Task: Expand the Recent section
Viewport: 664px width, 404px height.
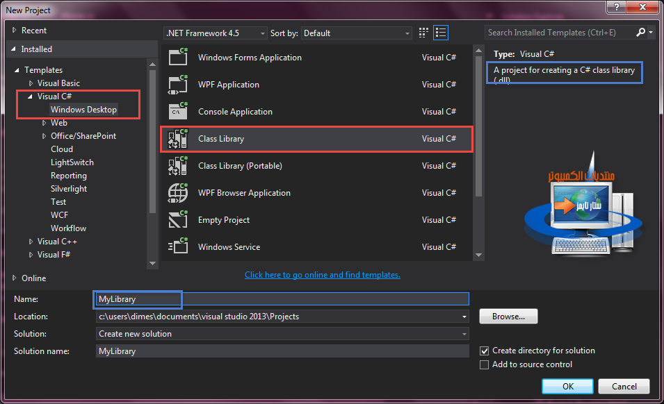Action: pos(15,30)
